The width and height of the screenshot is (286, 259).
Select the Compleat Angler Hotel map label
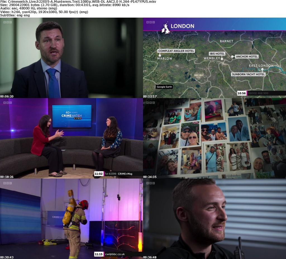[x=176, y=51]
